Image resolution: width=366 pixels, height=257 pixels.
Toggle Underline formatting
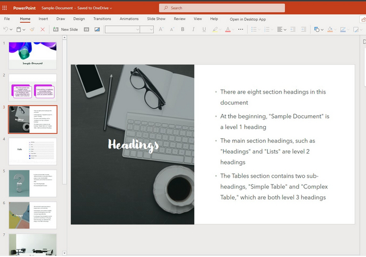[x=204, y=29]
